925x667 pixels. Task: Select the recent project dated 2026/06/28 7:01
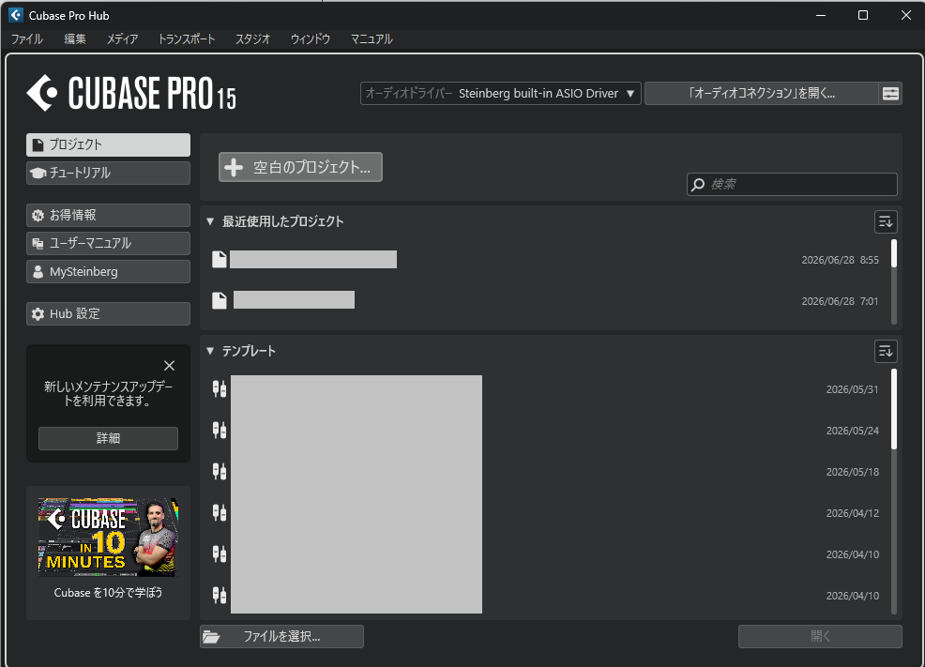546,301
